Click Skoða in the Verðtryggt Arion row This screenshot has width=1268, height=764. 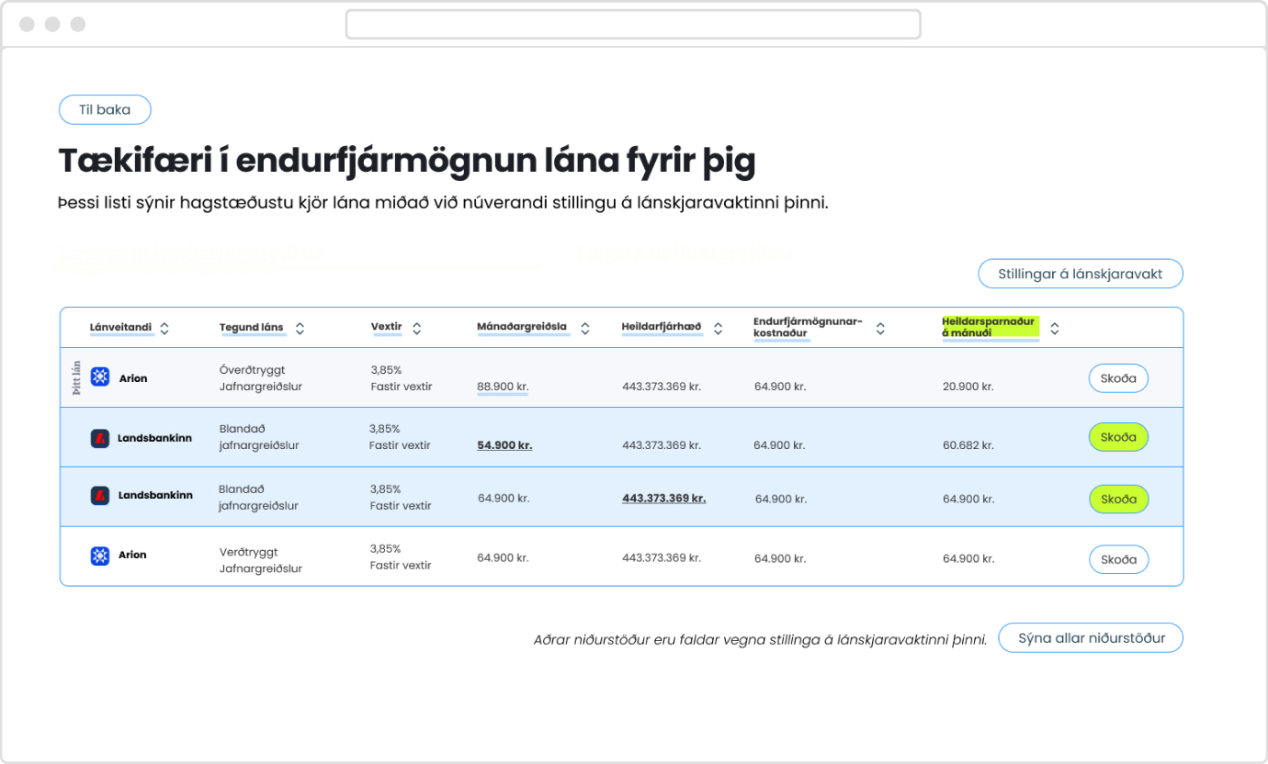1118,559
